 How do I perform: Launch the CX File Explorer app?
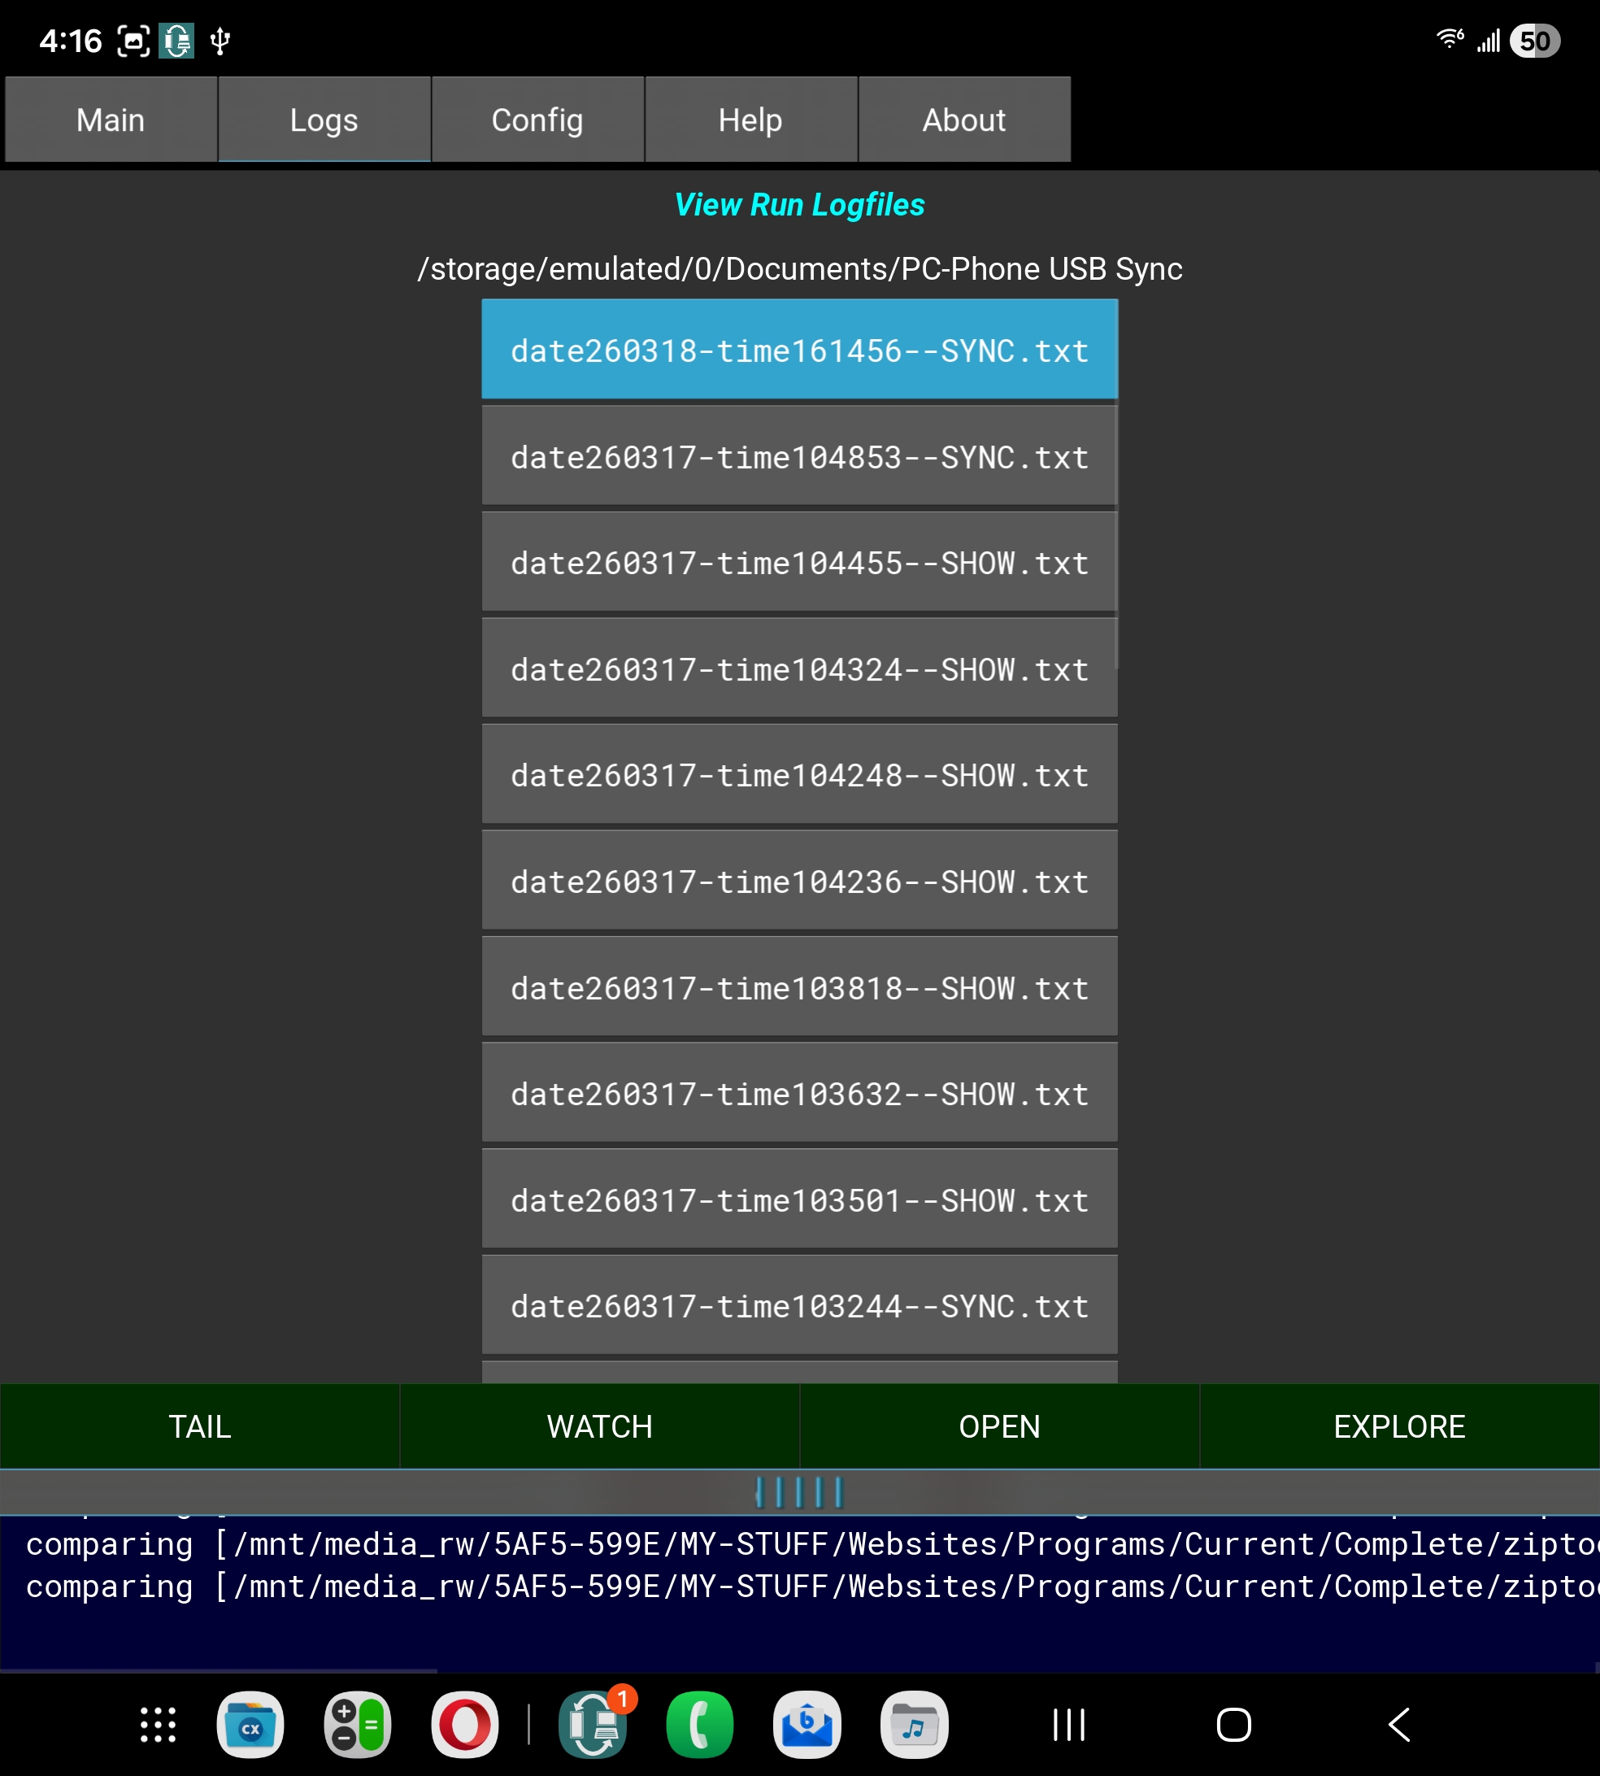pyautogui.click(x=250, y=1725)
